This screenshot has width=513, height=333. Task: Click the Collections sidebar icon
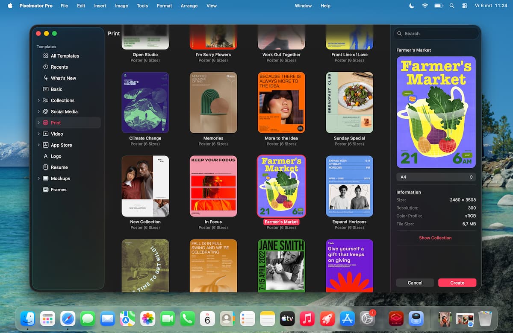click(x=46, y=100)
